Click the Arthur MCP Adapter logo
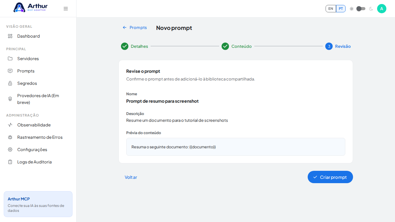This screenshot has width=395, height=222. coord(31,7)
